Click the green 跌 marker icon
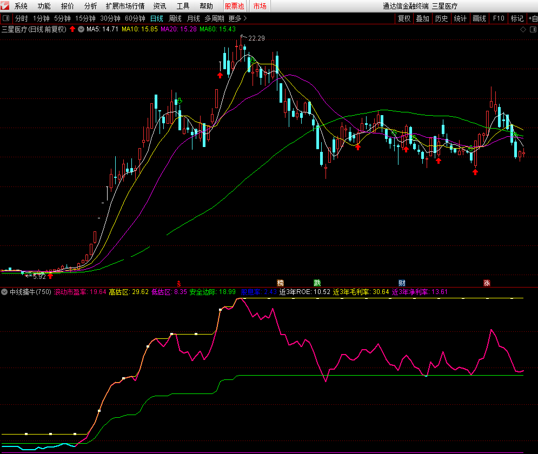 coord(317,283)
